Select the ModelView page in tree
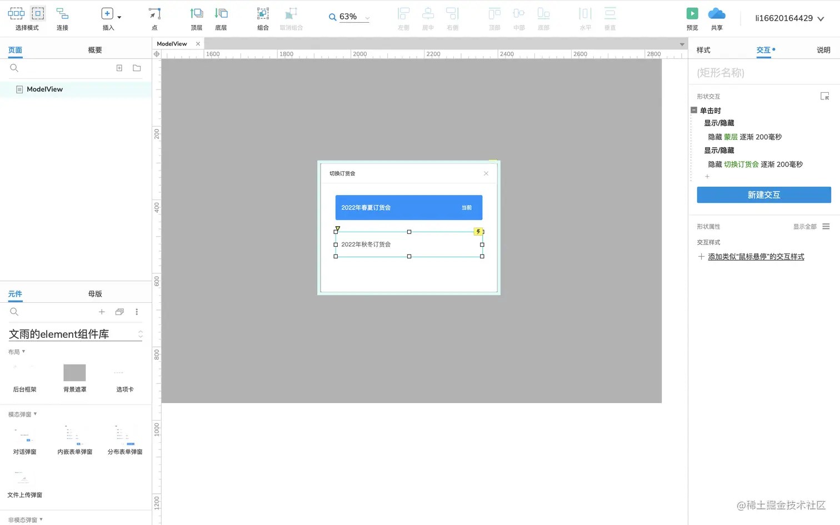Screen dimensions: 840x525 tap(76, 89)
